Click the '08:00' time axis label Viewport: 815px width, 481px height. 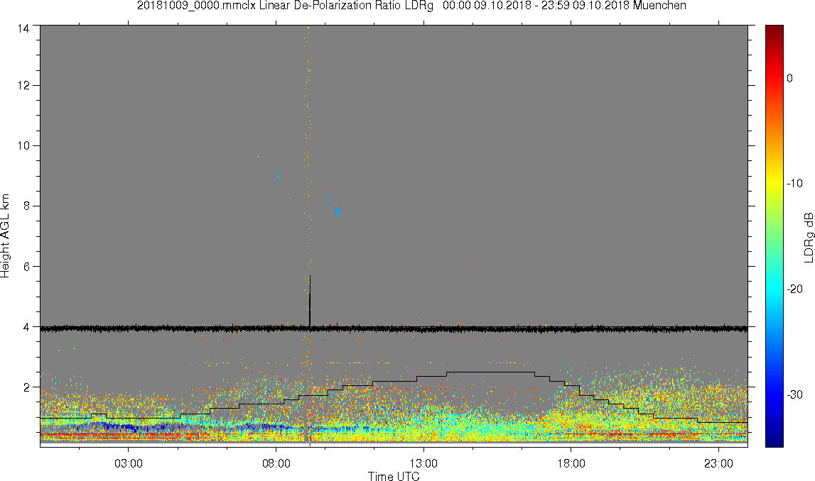(276, 463)
